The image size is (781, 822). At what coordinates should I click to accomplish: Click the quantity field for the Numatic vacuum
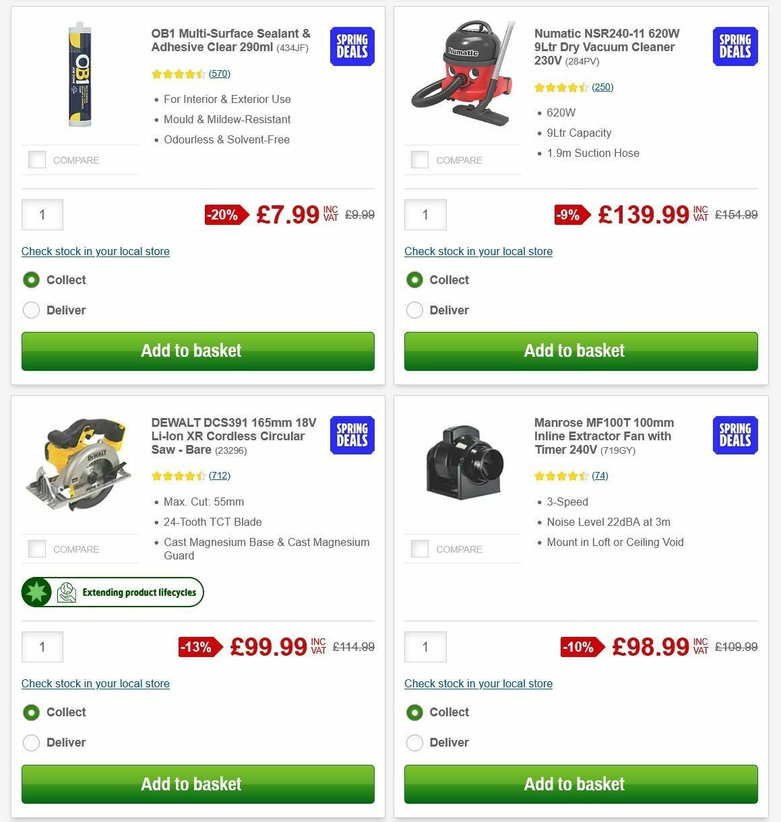(425, 215)
